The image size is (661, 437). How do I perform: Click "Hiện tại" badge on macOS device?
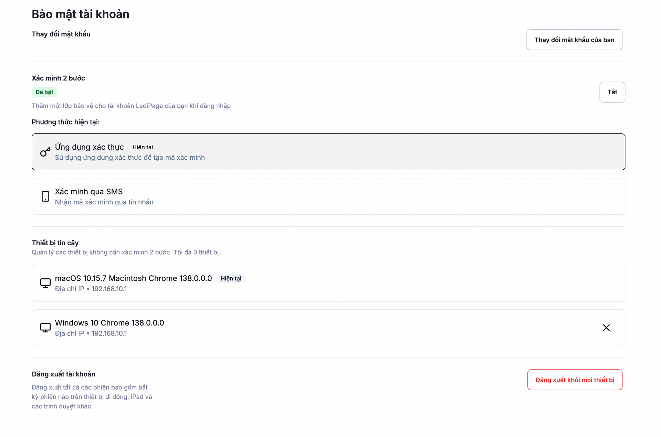coord(231,278)
